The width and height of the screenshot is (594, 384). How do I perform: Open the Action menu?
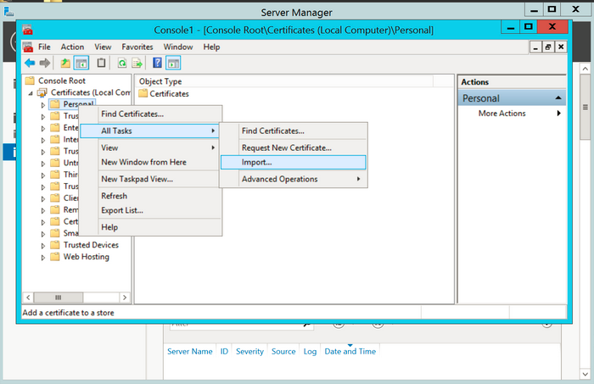(72, 47)
